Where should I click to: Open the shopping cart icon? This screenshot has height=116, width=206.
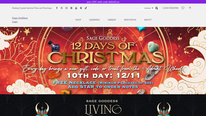(190, 8)
